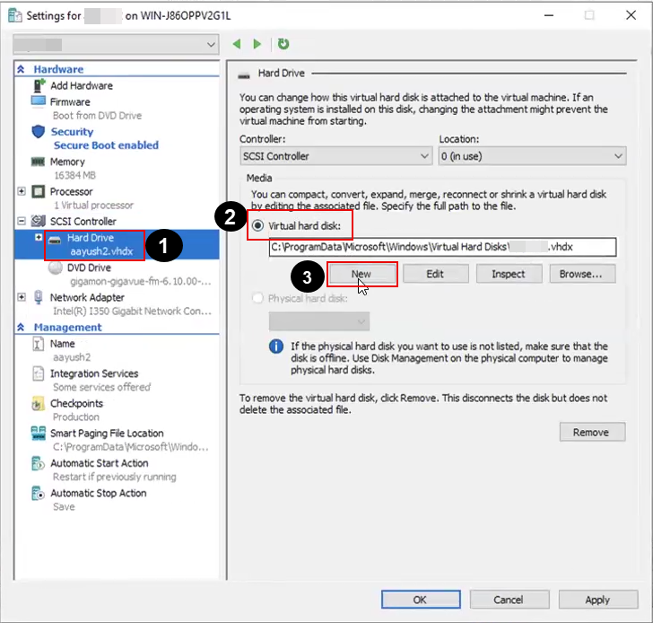The image size is (653, 623).
Task: Open the Controller dropdown
Action: (335, 156)
